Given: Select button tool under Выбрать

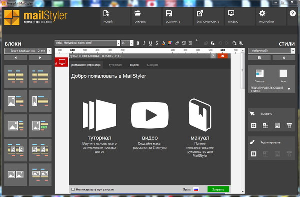Looking at the screenshot, I should [x=289, y=125].
